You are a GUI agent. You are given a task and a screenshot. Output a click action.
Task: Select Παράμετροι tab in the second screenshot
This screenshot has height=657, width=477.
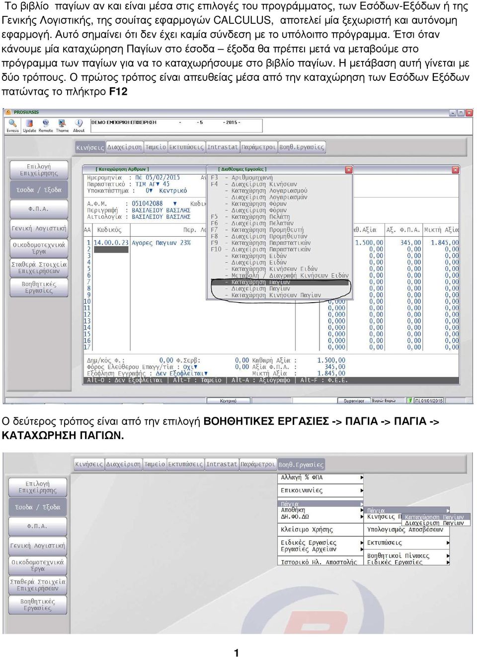[257, 464]
